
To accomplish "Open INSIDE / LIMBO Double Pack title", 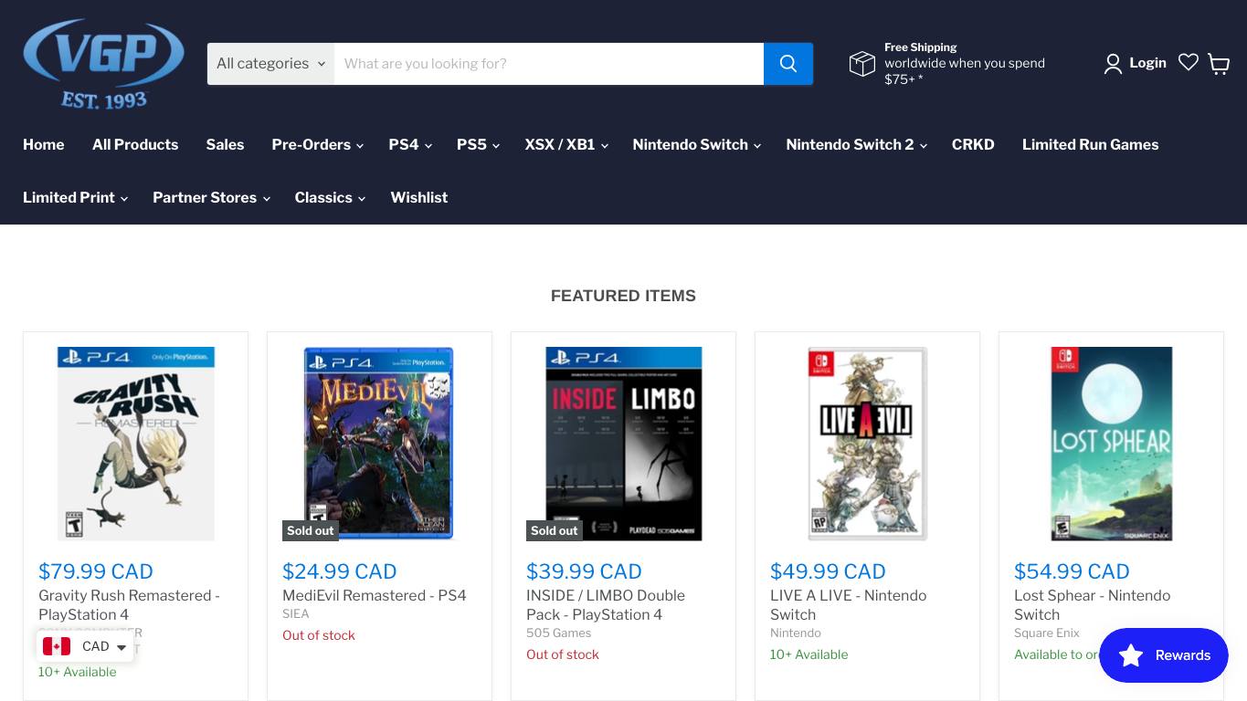I will [x=606, y=605].
